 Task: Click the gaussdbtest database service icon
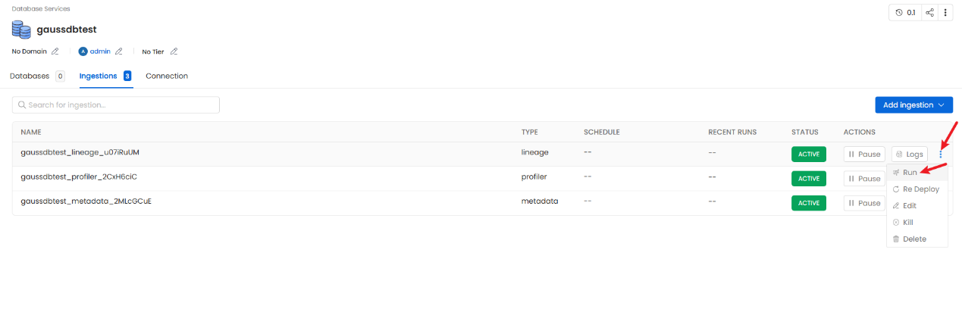(21, 30)
